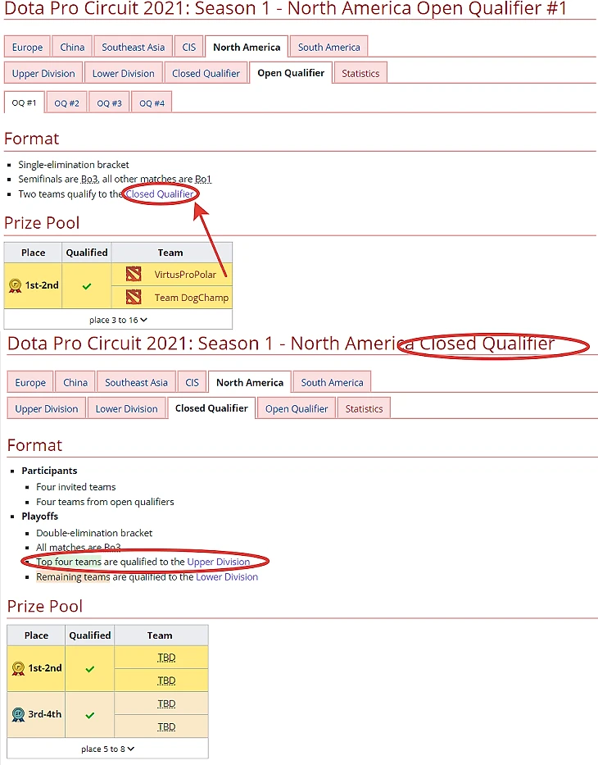The image size is (598, 765).
Task: Click the 'Bo1' abbreviation in Semifinals line
Action: click(x=203, y=179)
